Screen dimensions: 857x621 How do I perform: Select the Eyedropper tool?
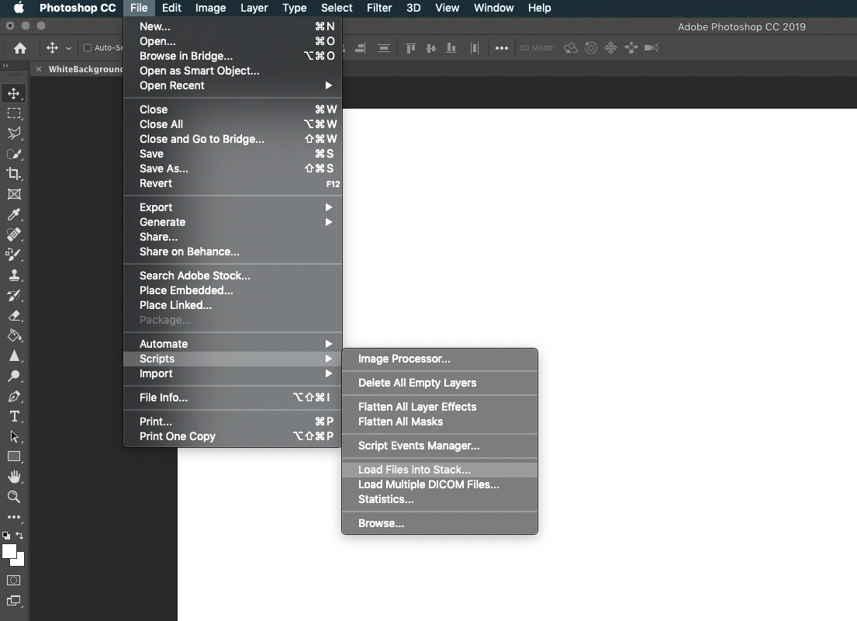14,214
